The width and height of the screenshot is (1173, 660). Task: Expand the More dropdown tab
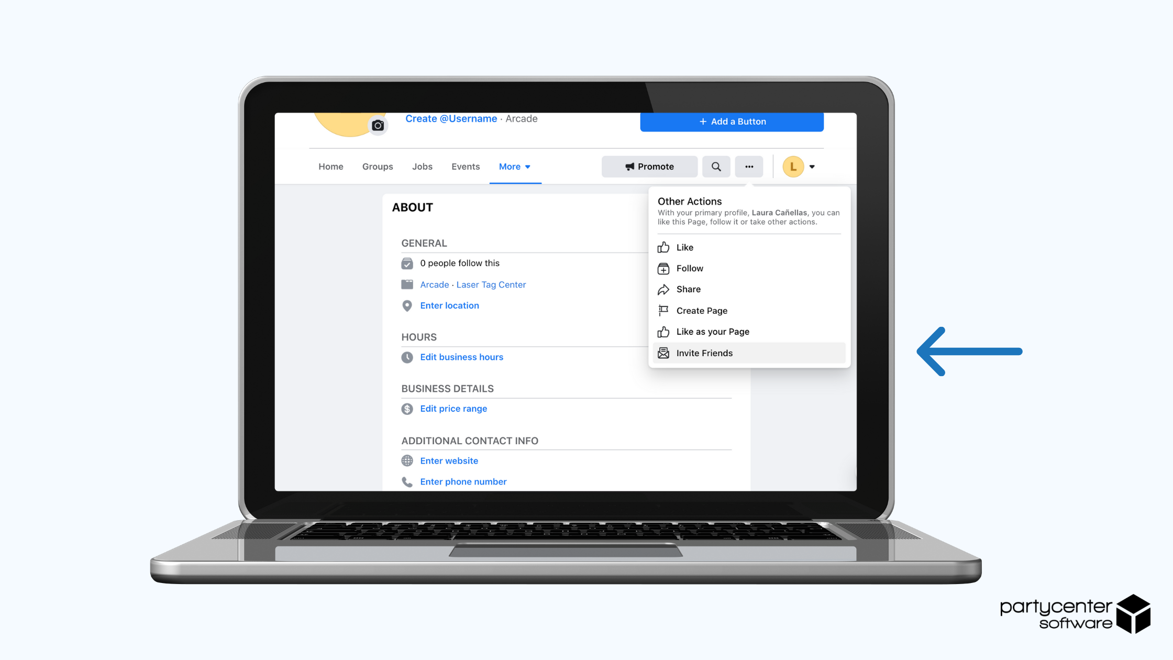(515, 166)
